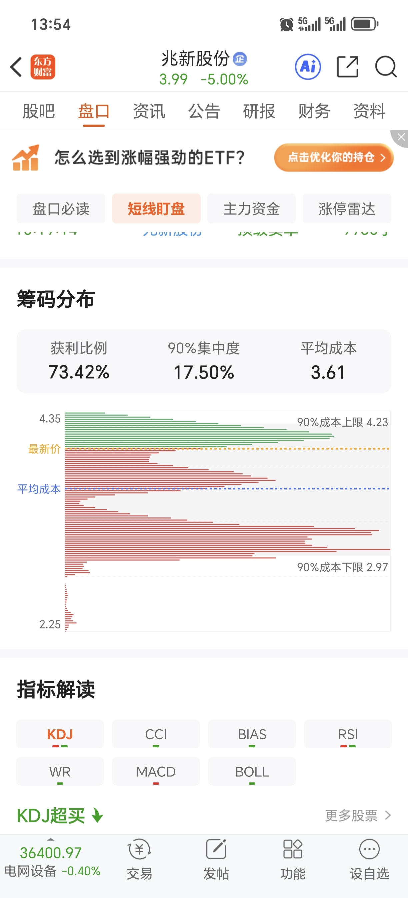Open search with magnifier icon
408x898 pixels.
[x=386, y=66]
